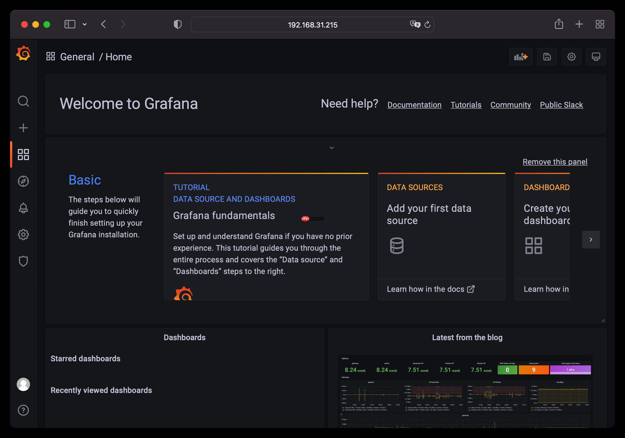Click the Save dashboard icon
The image size is (625, 438).
[547, 57]
